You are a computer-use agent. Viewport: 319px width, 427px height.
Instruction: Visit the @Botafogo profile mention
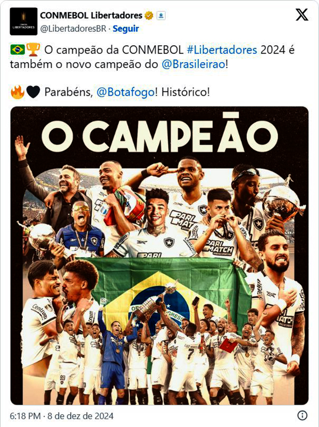tap(125, 93)
